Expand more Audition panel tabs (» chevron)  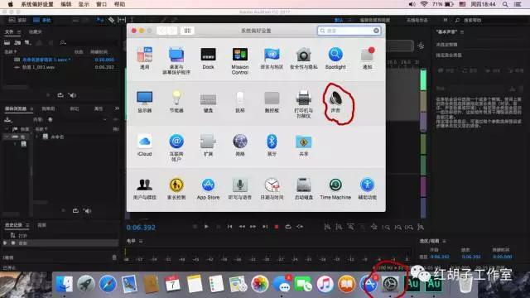click(x=117, y=108)
